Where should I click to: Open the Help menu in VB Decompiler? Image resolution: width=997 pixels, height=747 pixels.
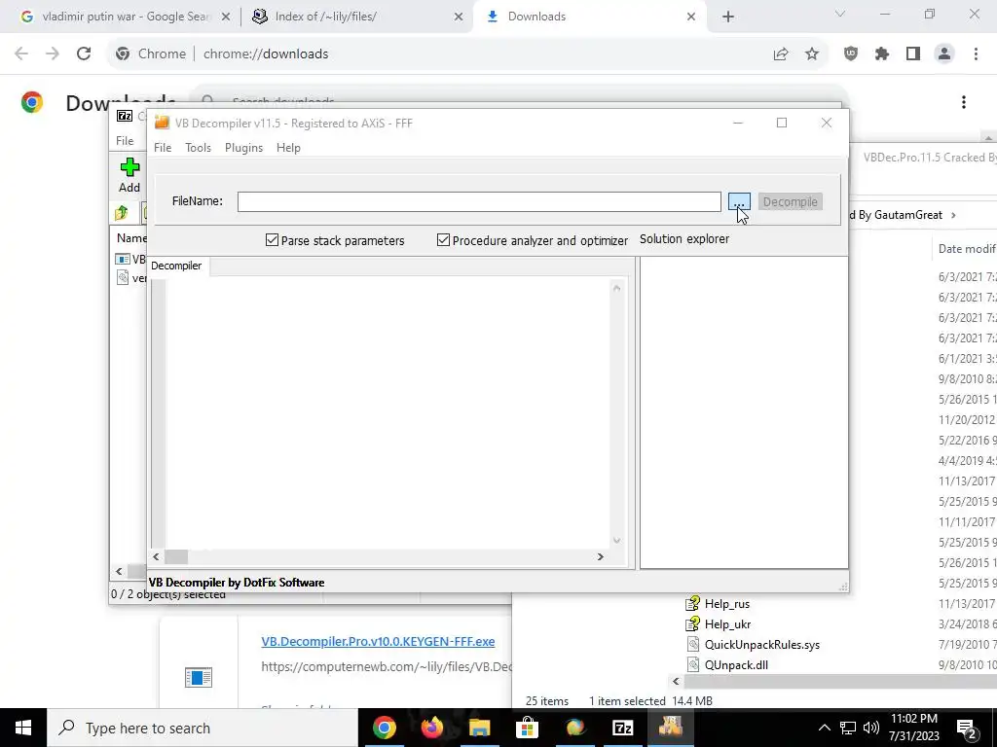[288, 148]
